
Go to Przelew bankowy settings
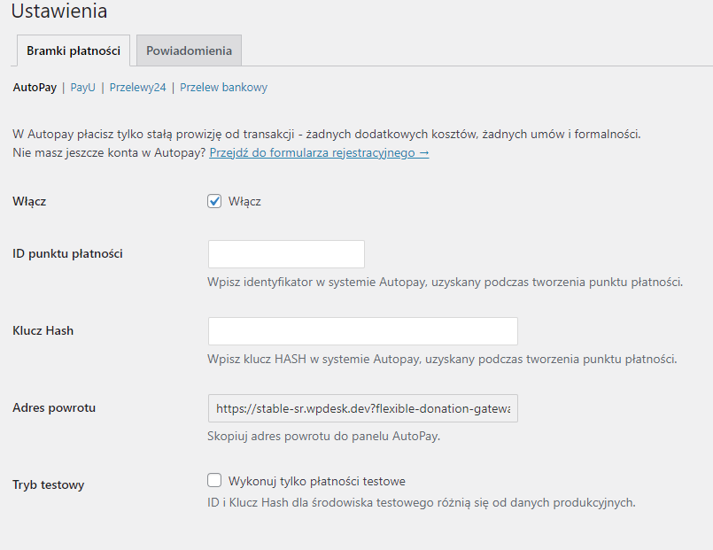(224, 88)
